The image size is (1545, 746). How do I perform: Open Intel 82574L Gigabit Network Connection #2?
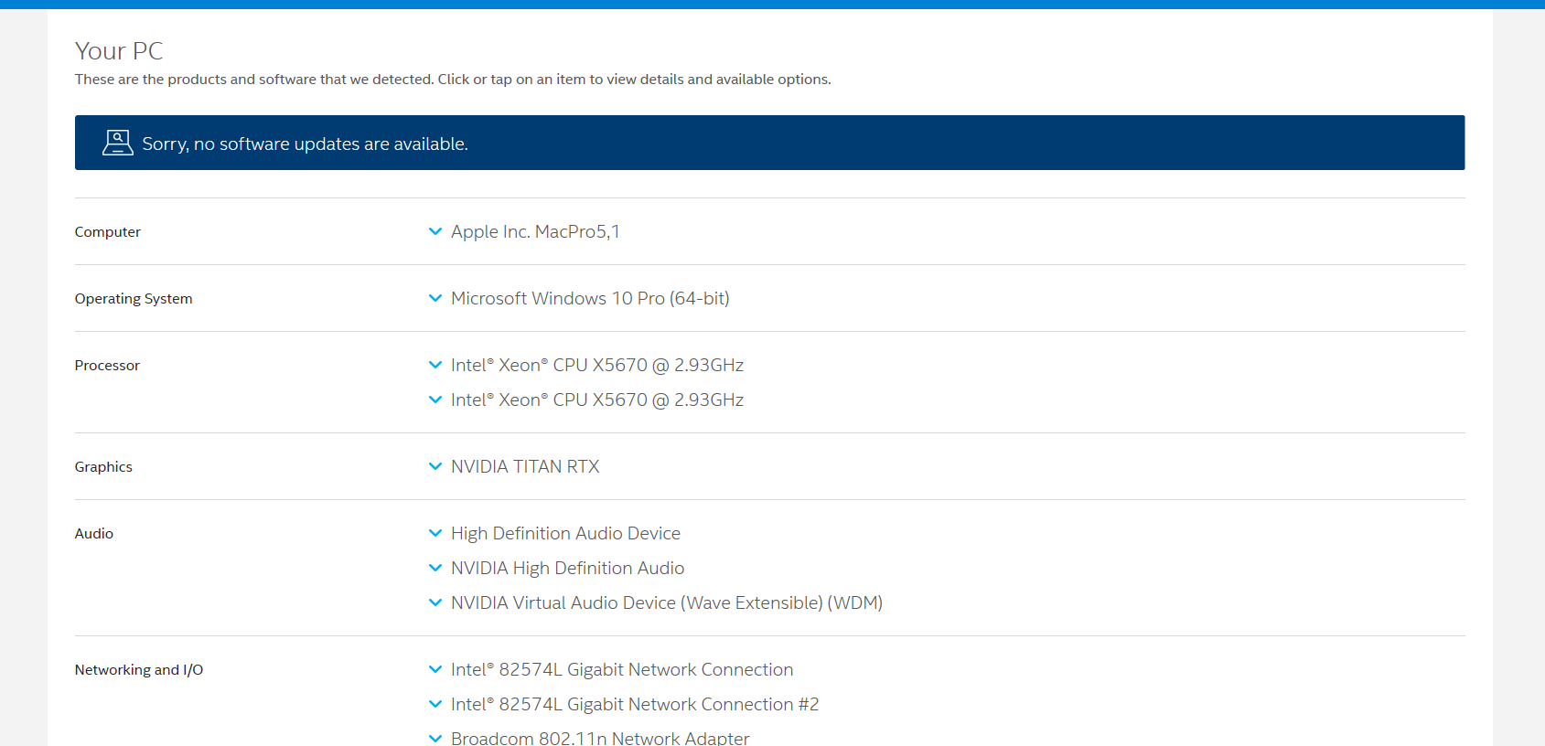point(635,704)
